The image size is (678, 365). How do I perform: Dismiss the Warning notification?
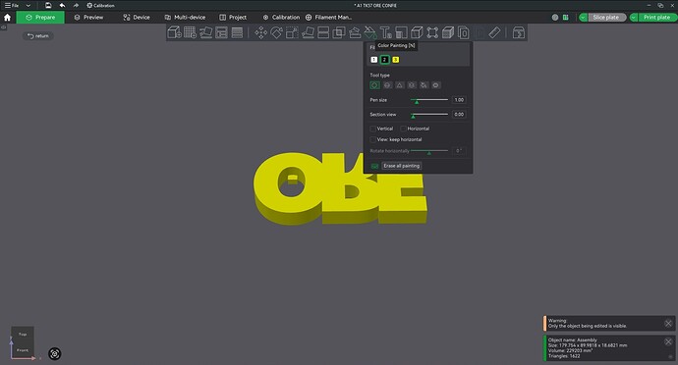point(668,323)
